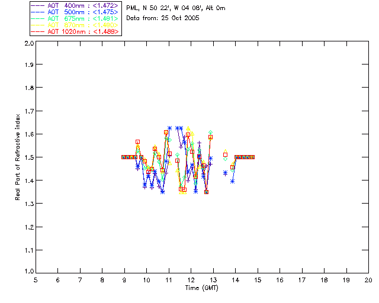This screenshot has height=303, width=379.
Task: Click y-axis label 1.5
Action: click(29, 157)
